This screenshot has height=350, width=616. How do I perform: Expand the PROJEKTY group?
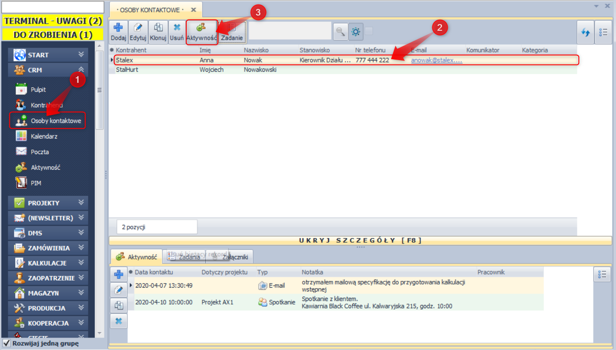click(x=48, y=203)
